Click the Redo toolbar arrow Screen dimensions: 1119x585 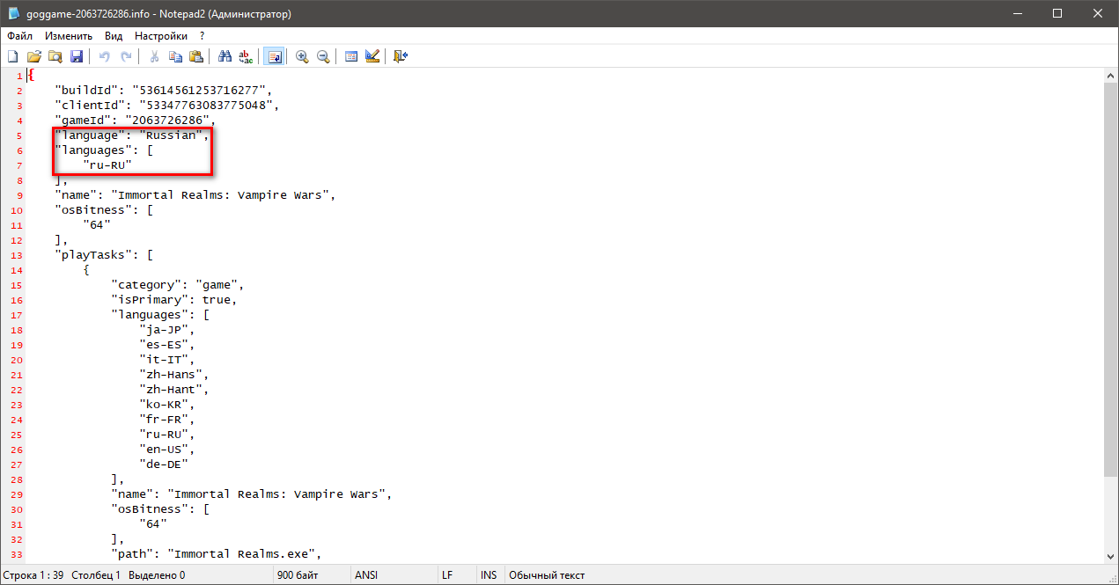coord(126,56)
